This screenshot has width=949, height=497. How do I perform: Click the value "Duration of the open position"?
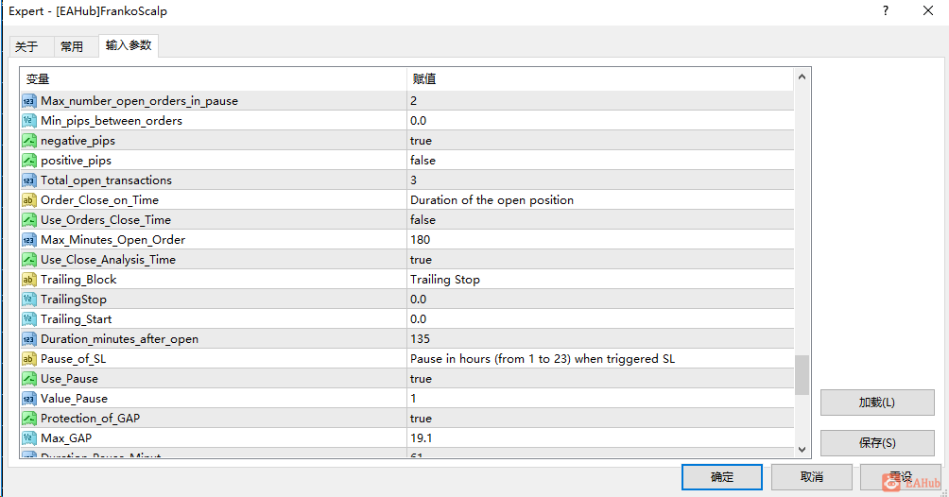(x=492, y=199)
